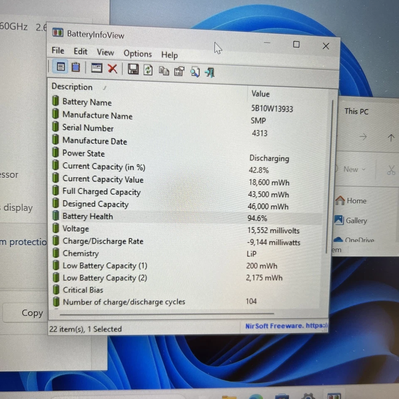Click the window-shaped toolbar icon before the red X
399x399 pixels.
[x=97, y=68]
